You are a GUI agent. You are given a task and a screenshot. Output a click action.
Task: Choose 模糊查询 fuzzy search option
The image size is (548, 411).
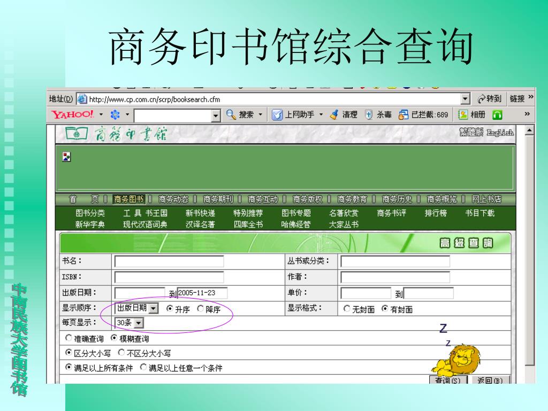tap(114, 338)
